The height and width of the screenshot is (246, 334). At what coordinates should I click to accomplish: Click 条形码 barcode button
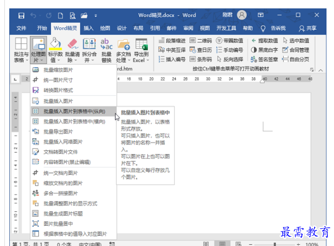200,59
